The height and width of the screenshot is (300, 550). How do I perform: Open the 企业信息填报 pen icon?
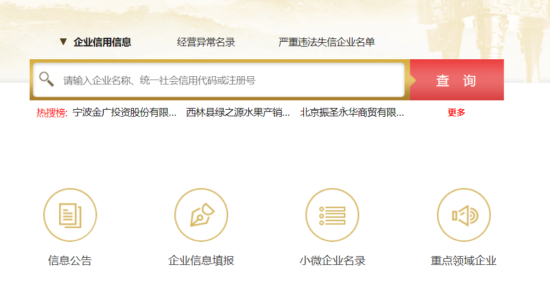pos(201,215)
